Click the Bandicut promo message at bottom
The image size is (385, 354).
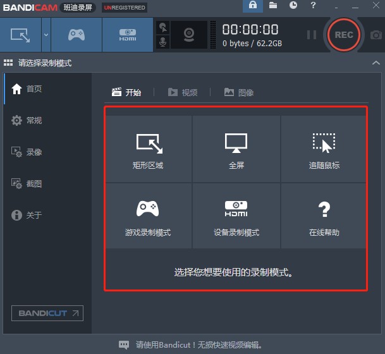(x=199, y=345)
